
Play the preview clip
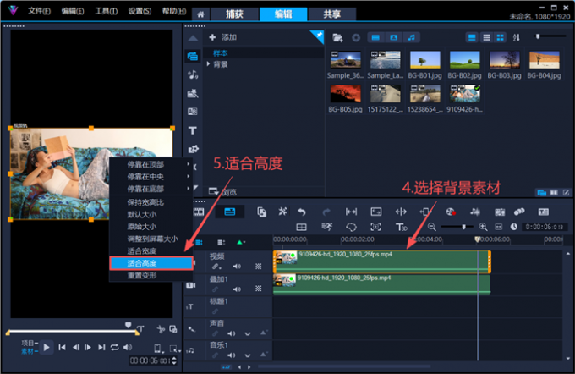(x=47, y=347)
